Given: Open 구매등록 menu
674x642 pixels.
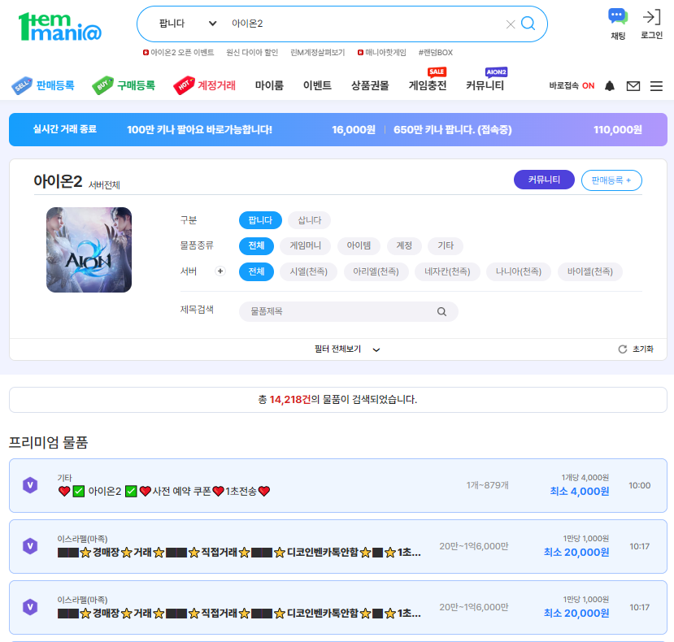Looking at the screenshot, I should click(136, 85).
